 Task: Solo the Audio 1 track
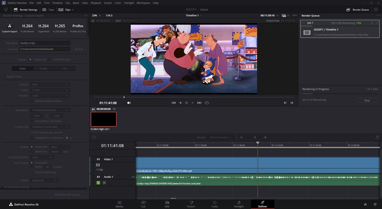[x=98, y=183]
